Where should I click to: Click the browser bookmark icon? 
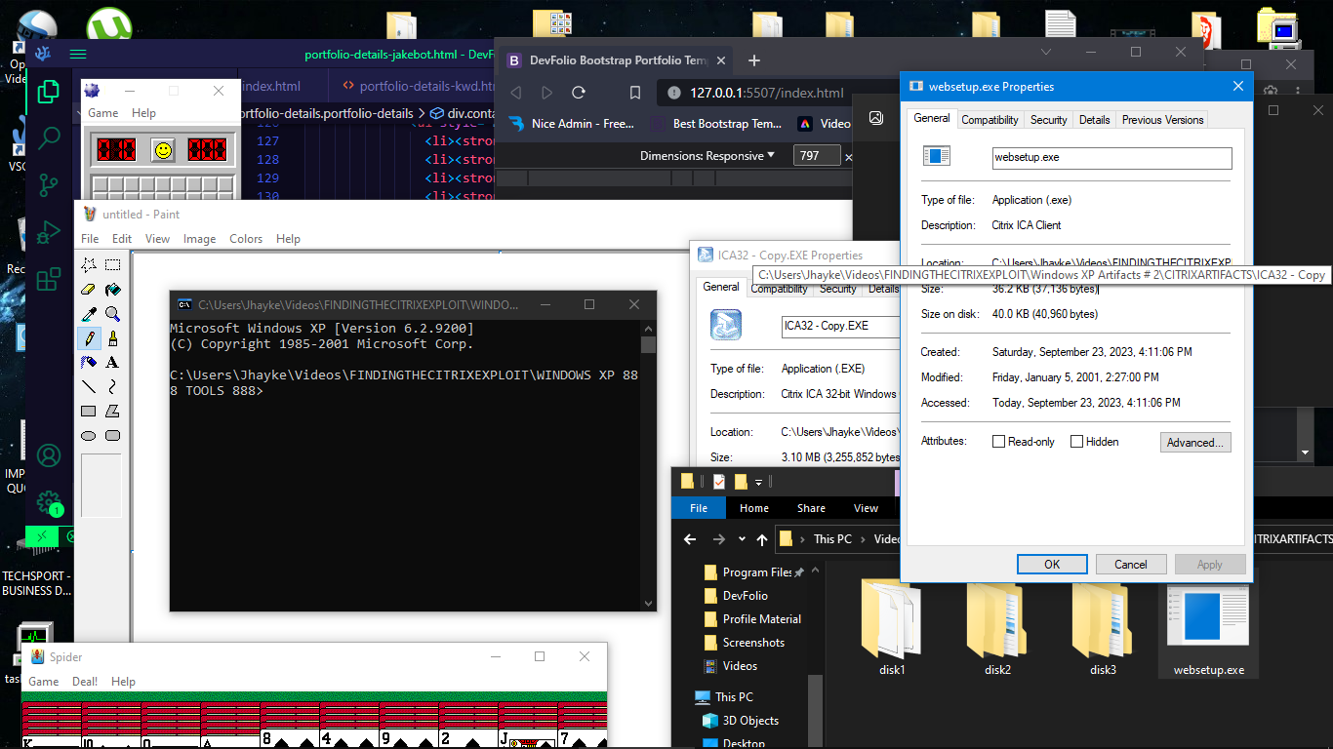click(635, 93)
